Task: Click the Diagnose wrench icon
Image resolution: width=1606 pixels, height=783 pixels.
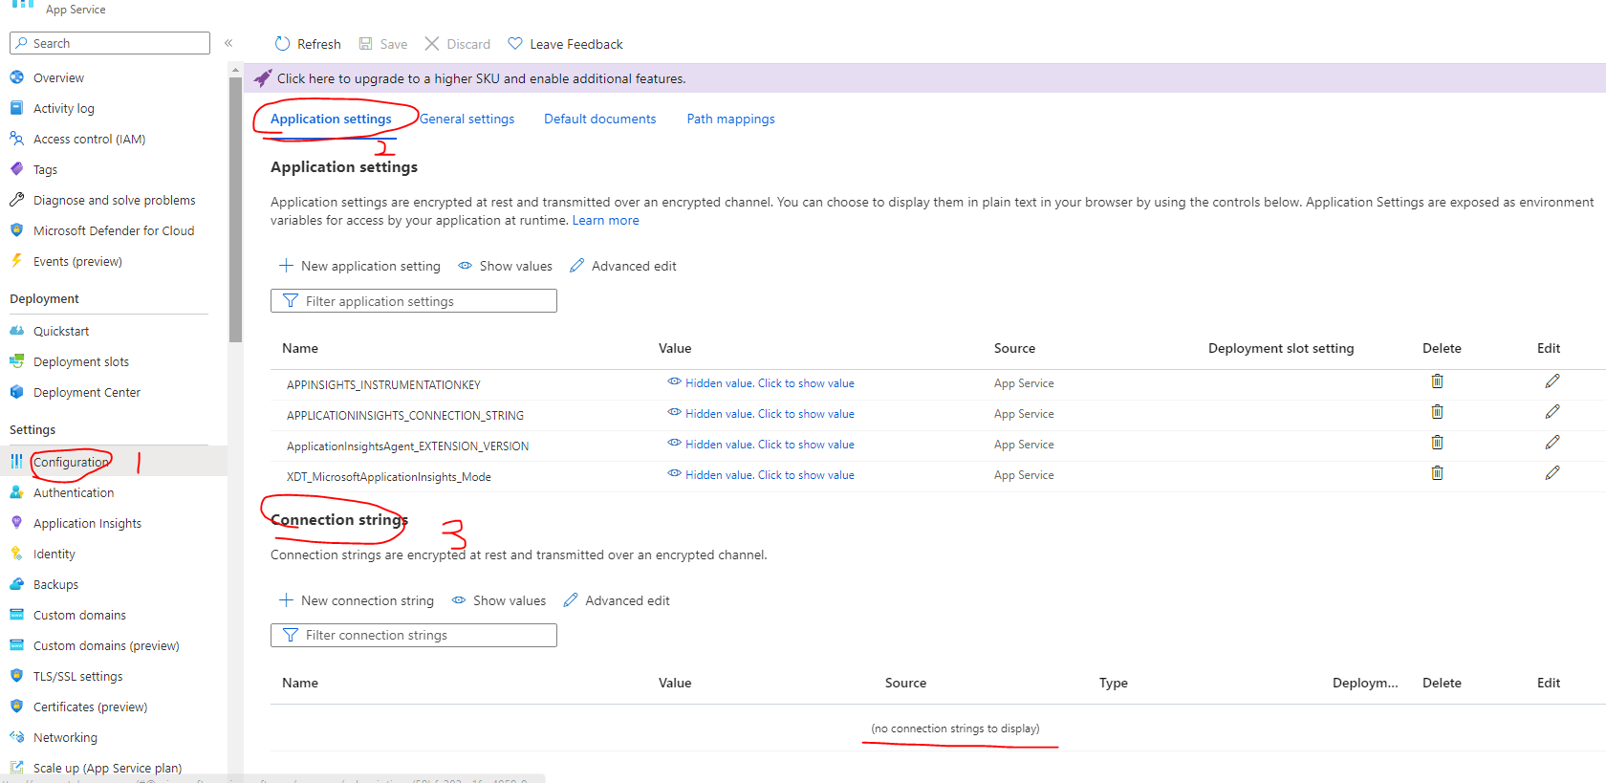Action: (16, 200)
